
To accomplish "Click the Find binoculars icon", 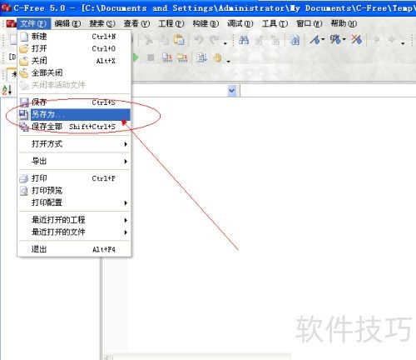I will point(244,40).
